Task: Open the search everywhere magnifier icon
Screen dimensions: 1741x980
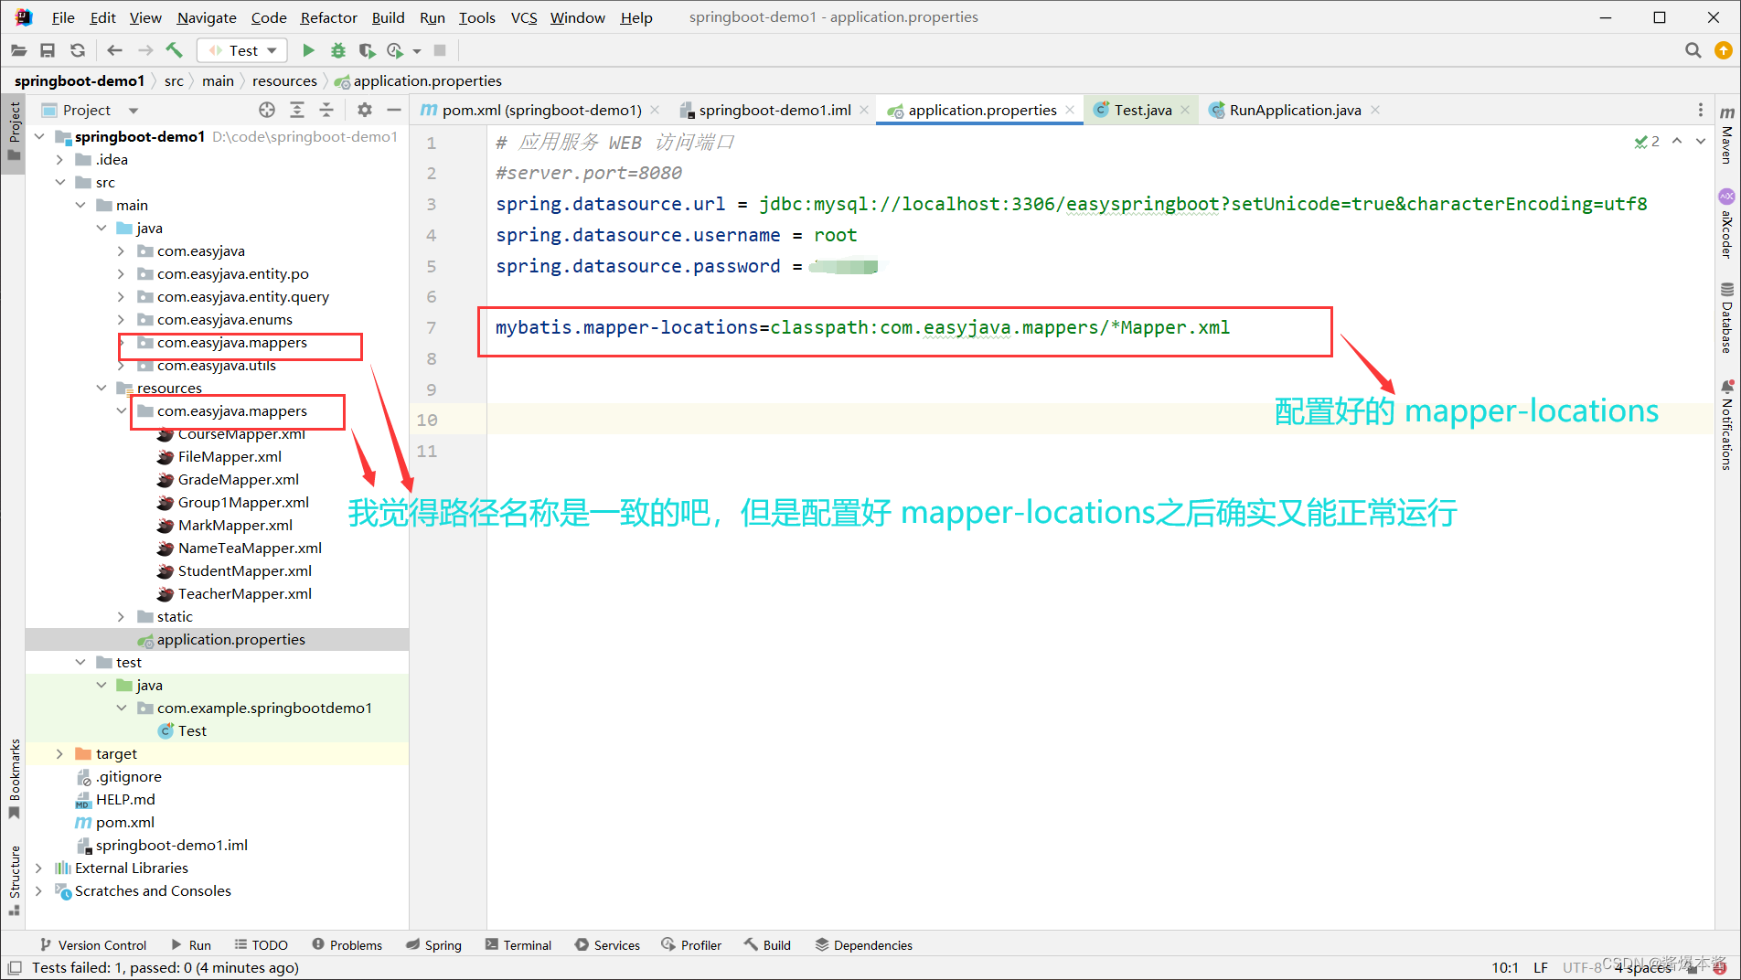Action: [x=1693, y=50]
